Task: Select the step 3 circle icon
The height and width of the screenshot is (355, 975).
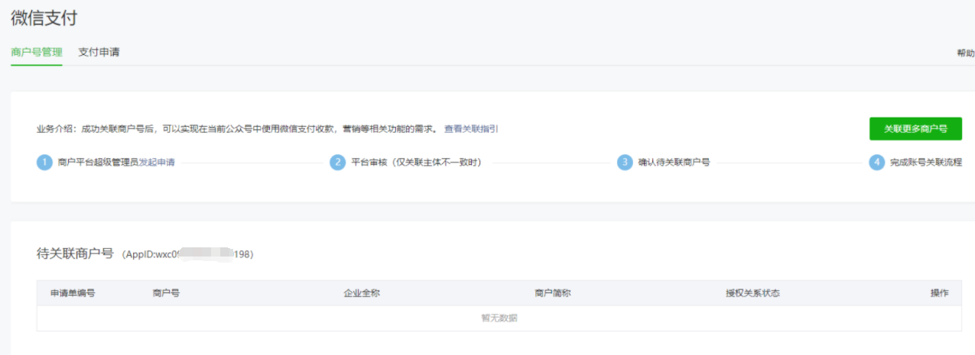Action: click(x=625, y=163)
